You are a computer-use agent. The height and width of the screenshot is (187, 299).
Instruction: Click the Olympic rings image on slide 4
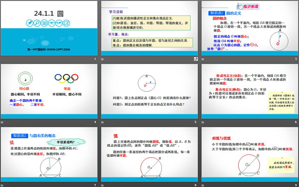(66, 78)
